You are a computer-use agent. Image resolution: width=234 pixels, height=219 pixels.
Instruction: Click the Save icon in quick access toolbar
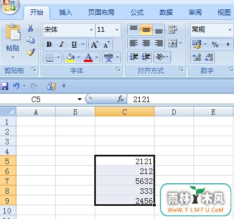(x=4, y=86)
